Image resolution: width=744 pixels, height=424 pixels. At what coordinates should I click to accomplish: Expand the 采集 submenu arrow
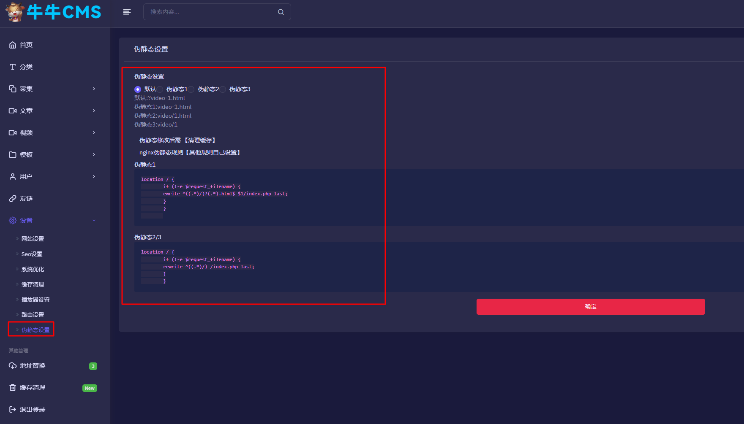point(94,89)
